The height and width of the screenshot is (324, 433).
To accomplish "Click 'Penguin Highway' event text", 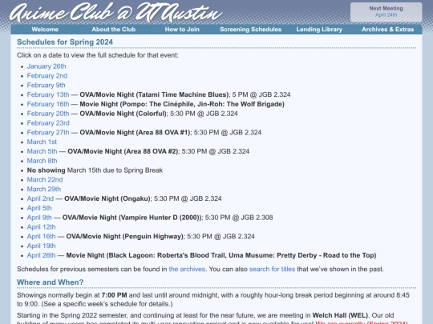I will 153,236.
